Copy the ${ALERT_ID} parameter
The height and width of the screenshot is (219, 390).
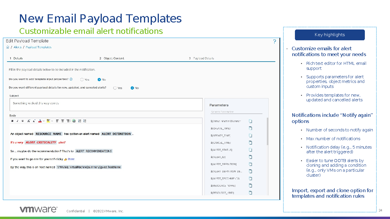point(250,157)
